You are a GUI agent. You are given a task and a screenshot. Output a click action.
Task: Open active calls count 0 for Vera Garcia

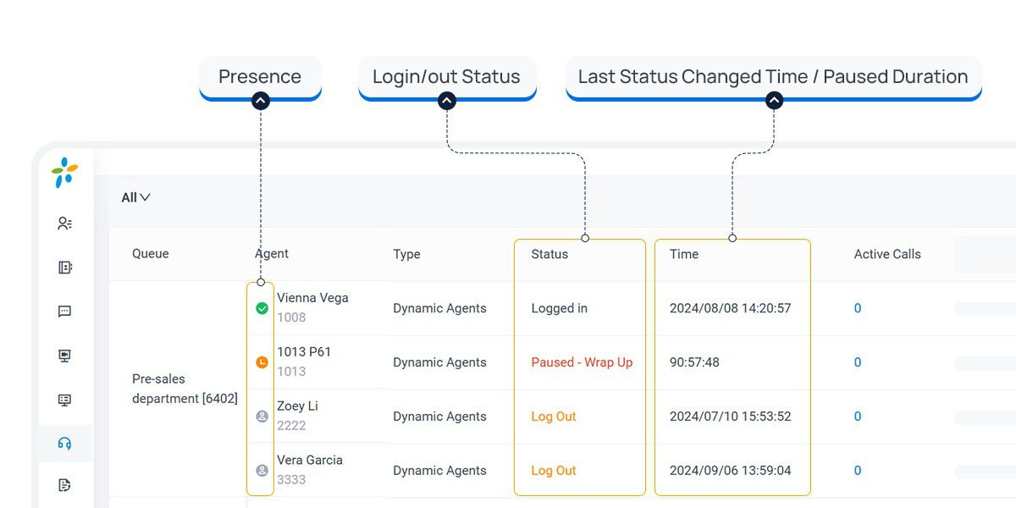pos(858,471)
